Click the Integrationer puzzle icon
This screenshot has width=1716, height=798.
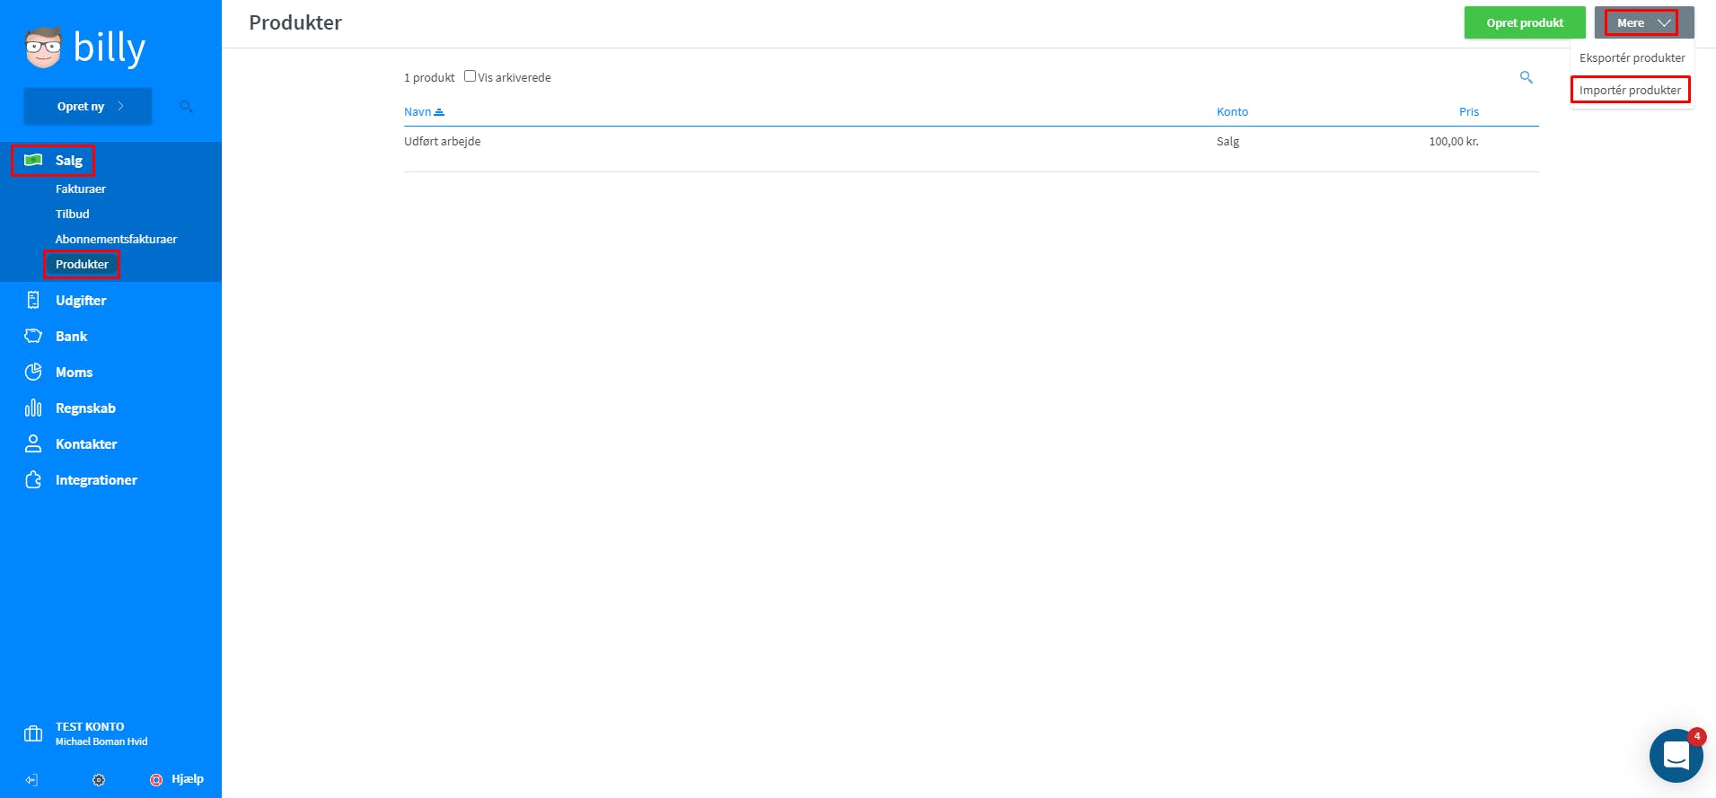33,479
